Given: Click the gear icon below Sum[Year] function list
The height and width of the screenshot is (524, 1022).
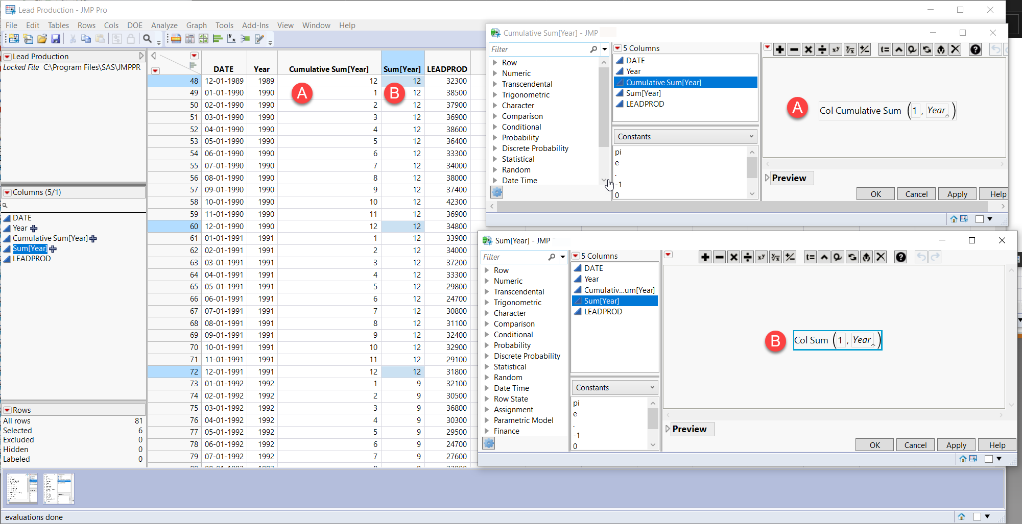Looking at the screenshot, I should (x=489, y=443).
